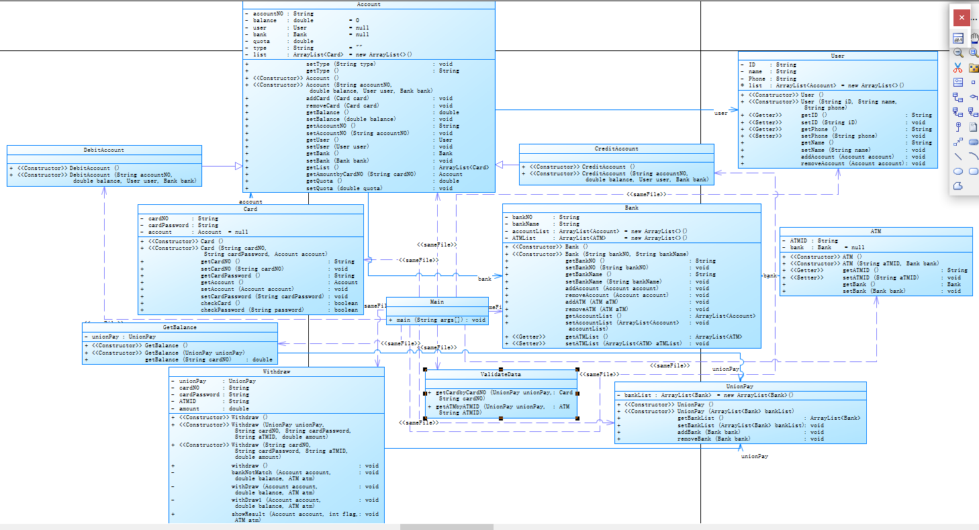Select the scissors Delete tool
The width and height of the screenshot is (979, 530).
[958, 67]
